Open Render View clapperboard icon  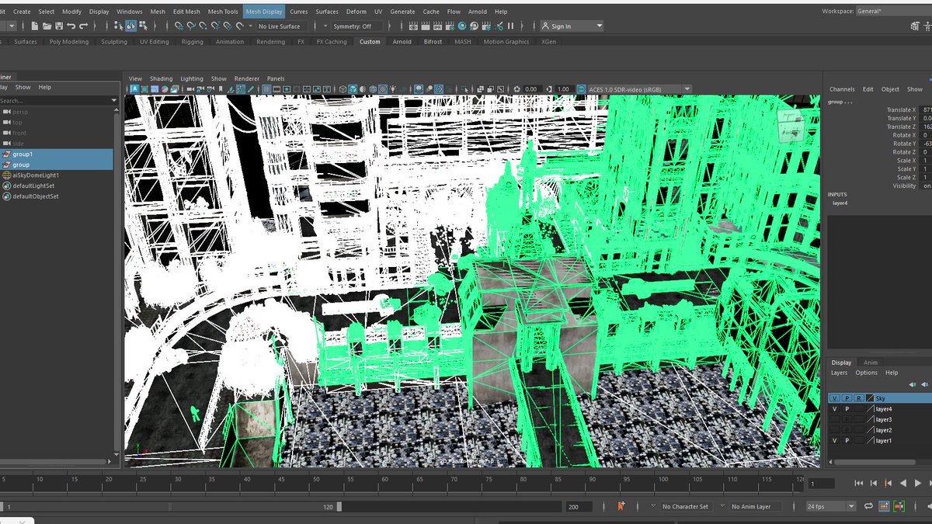tap(413, 26)
